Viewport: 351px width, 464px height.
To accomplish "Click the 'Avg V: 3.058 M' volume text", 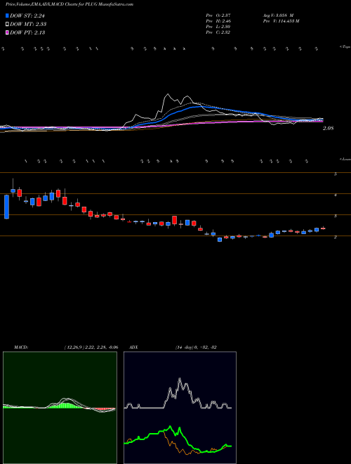I will 277,15.
